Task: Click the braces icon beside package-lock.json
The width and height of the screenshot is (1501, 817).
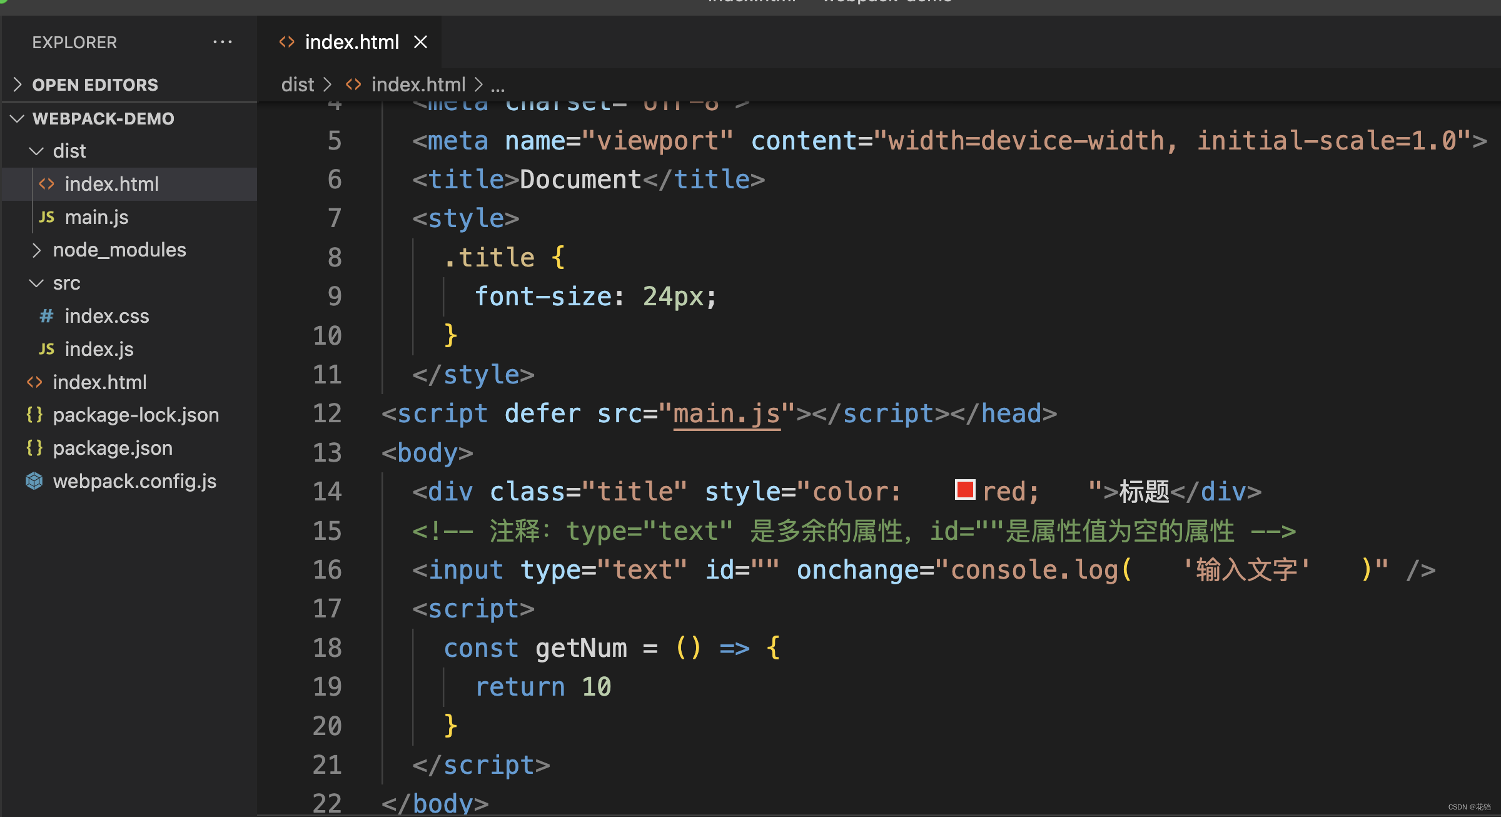Action: [34, 415]
